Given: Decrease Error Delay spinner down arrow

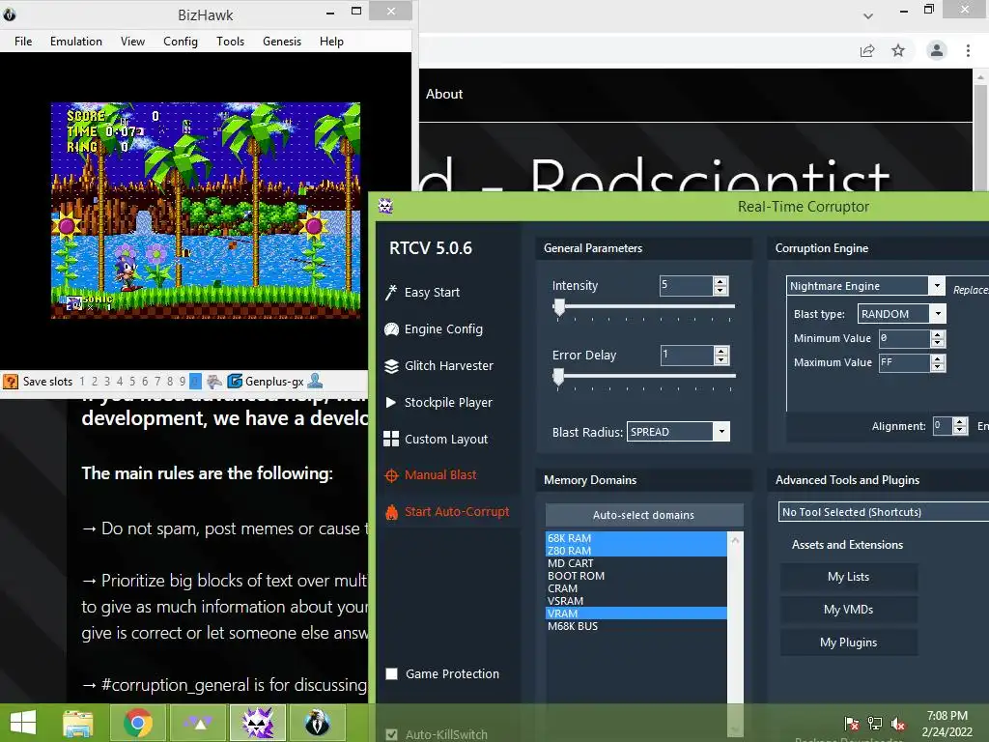Looking at the screenshot, I should (x=721, y=359).
